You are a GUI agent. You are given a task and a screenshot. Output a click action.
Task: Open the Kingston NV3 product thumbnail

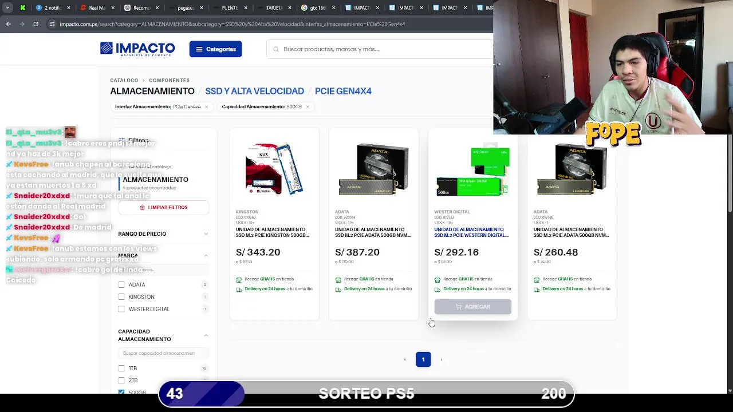pos(274,169)
